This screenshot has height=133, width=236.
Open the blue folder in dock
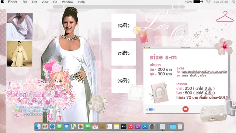tap(173, 126)
